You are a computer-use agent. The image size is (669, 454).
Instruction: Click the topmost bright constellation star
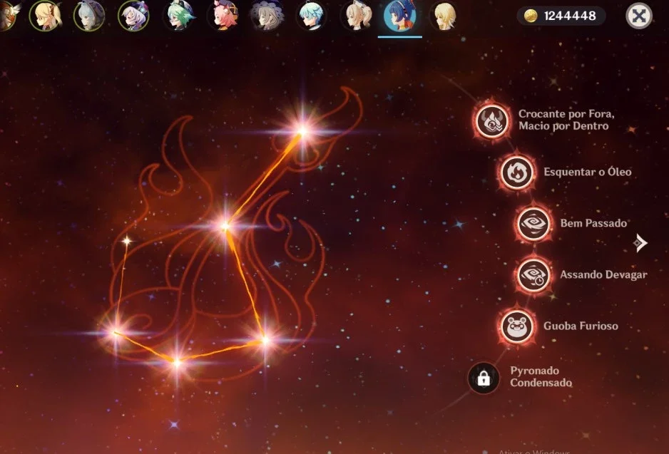point(302,131)
